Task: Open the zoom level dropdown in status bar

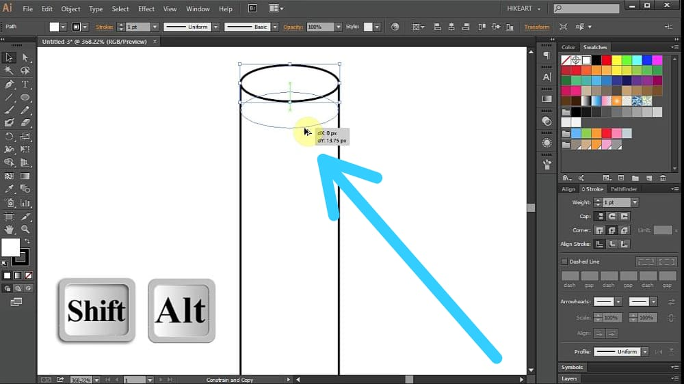Action: (x=96, y=380)
